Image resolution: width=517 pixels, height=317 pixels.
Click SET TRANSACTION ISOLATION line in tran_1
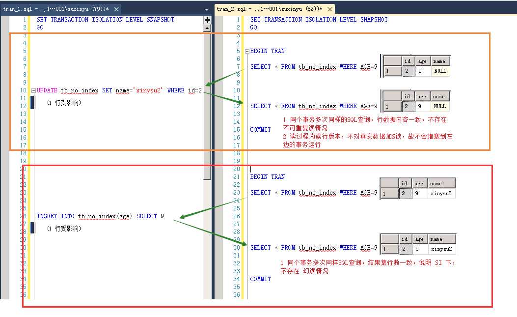point(105,20)
